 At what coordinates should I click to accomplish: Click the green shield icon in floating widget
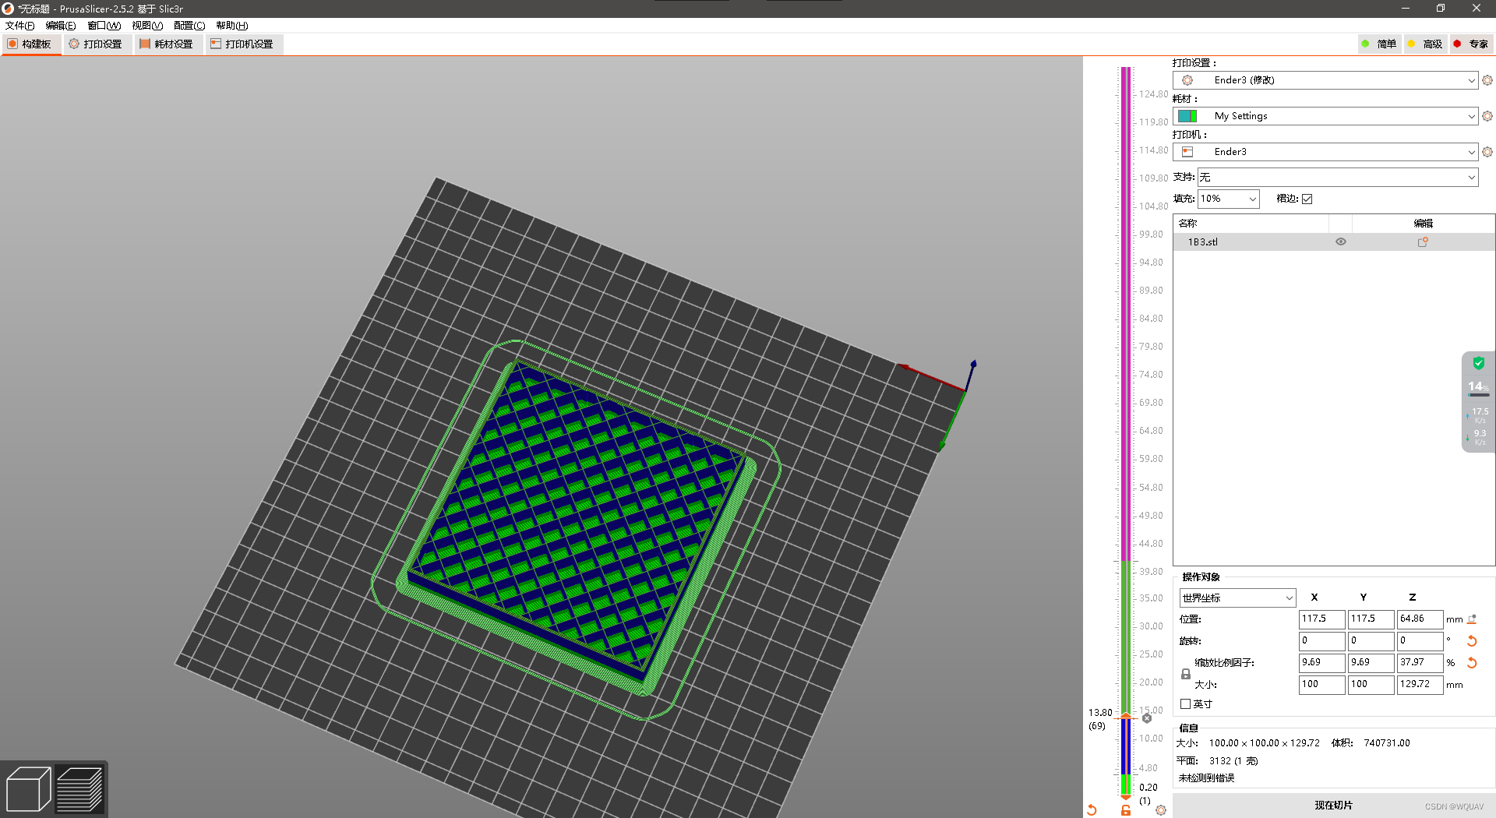coord(1479,363)
